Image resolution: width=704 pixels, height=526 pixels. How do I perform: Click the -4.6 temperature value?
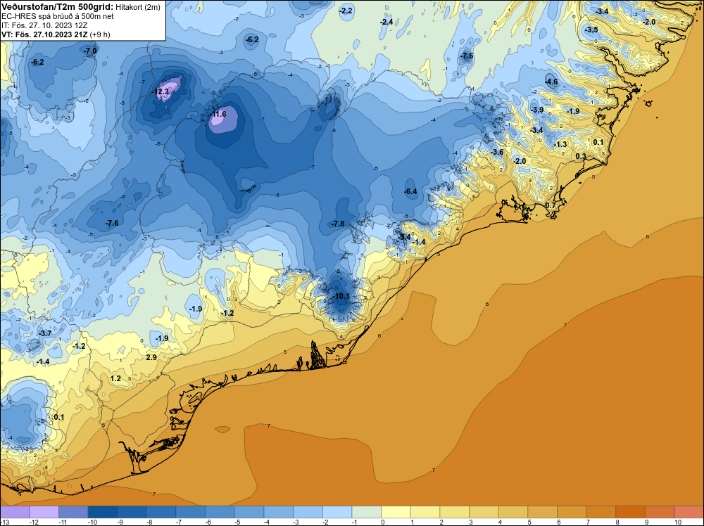(x=551, y=82)
